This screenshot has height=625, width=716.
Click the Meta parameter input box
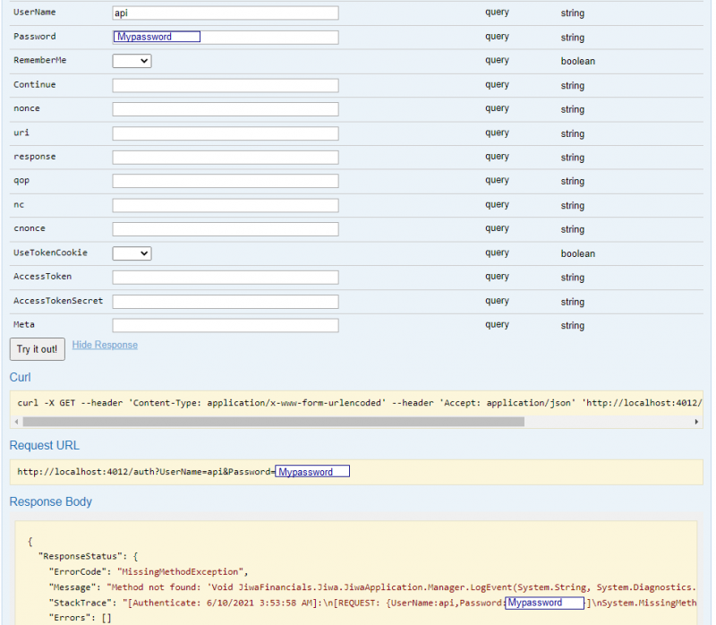224,325
